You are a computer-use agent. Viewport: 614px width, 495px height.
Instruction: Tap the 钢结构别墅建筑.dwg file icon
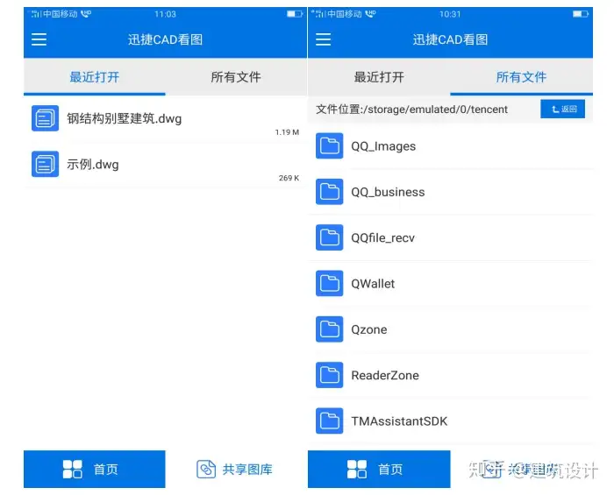[x=45, y=118]
